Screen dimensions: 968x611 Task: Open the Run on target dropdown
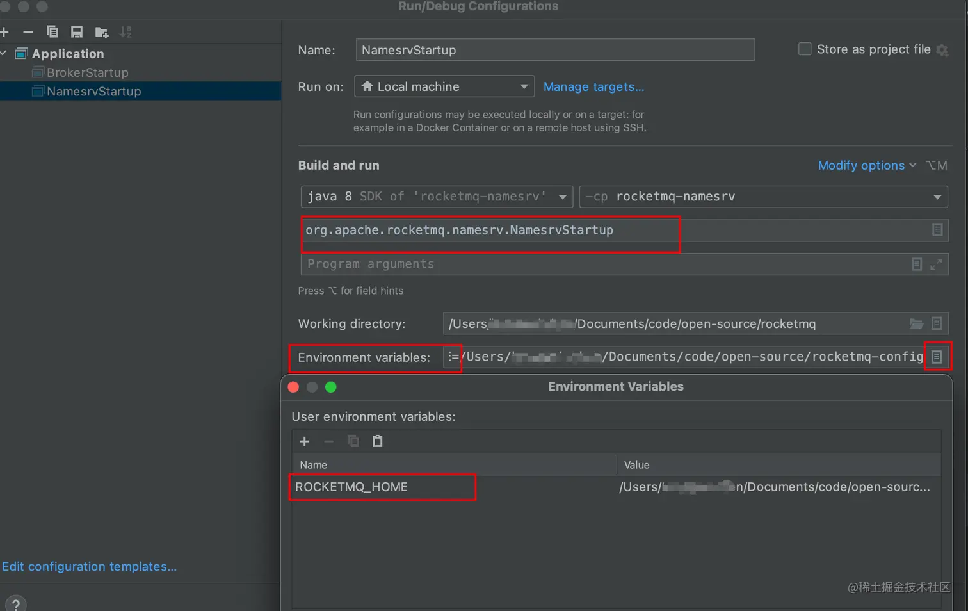444,86
